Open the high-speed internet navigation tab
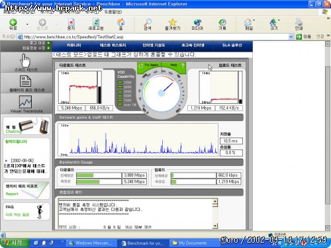The width and height of the screenshot is (331, 248). click(193, 45)
